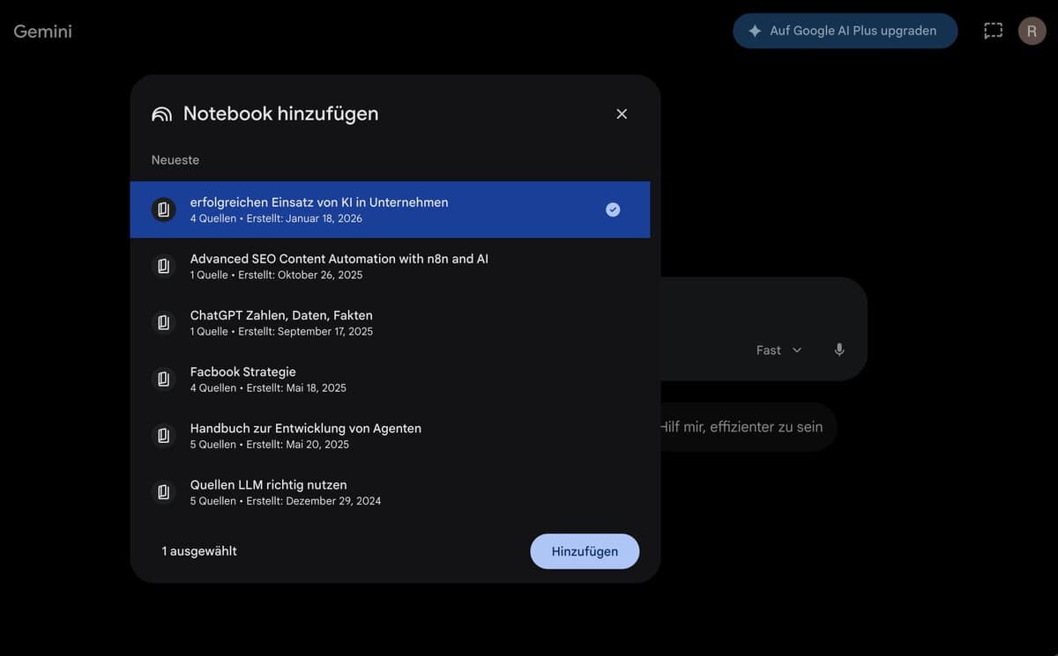
Task: Click the 'Neueste' section label
Action: point(175,160)
